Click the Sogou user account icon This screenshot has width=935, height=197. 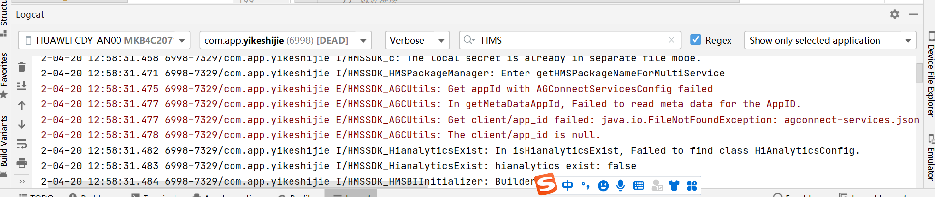[x=657, y=185]
